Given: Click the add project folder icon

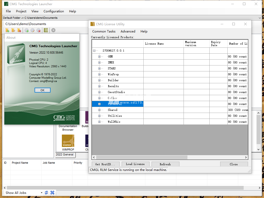Looking at the screenshot, I should coord(7,30).
